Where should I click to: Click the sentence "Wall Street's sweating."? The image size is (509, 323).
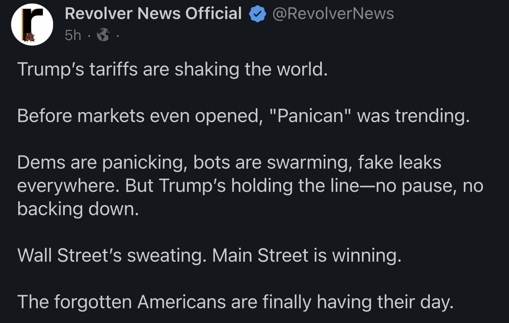111,256
